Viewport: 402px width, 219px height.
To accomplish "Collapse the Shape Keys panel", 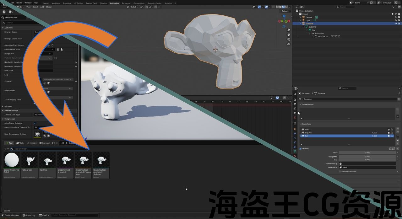I will tap(300, 124).
